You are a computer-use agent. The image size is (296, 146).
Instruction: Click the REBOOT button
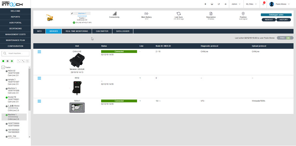point(269,20)
